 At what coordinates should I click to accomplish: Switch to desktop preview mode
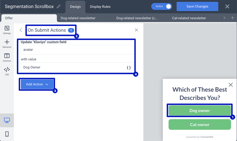tap(7, 120)
